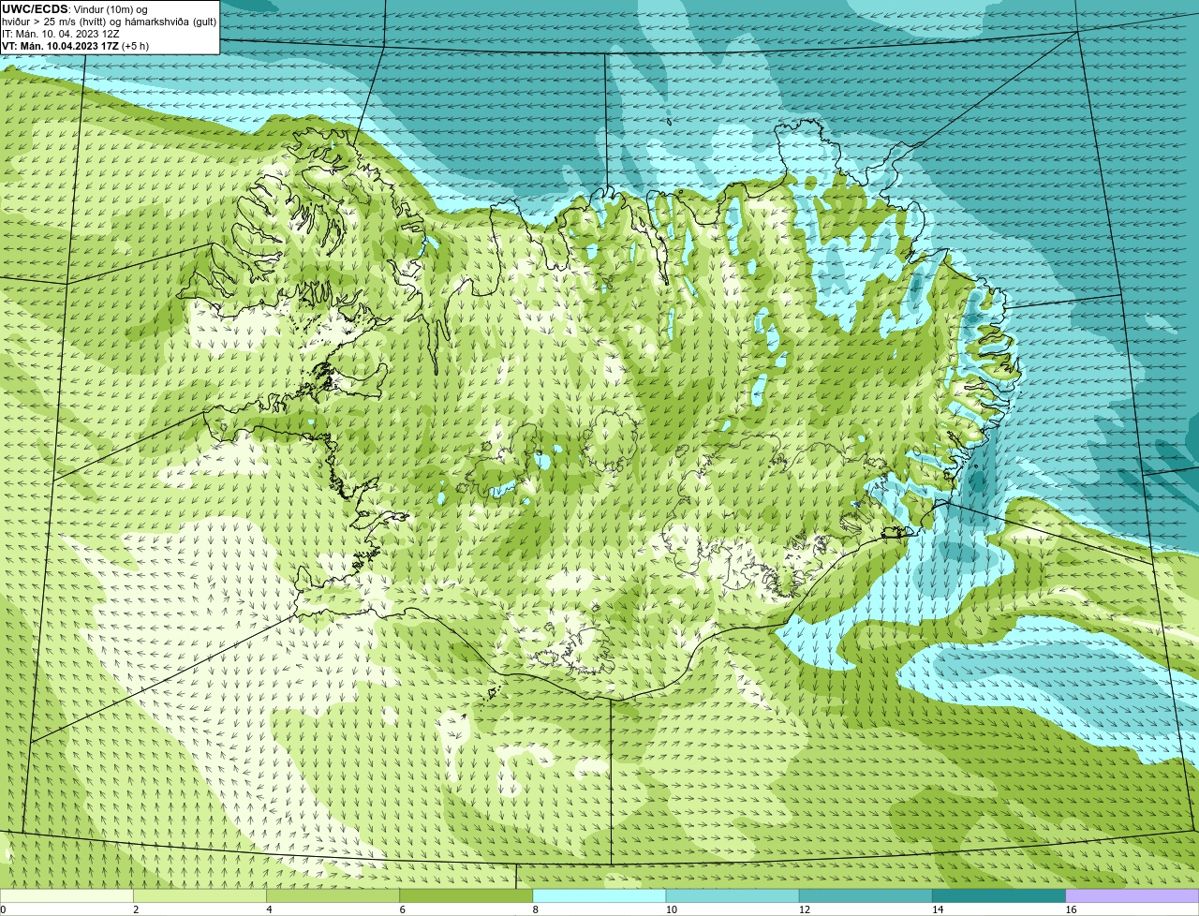Click the pale yellow 0–2 legend swatch
Screen dimensions: 1199x916
pyautogui.click(x=67, y=896)
